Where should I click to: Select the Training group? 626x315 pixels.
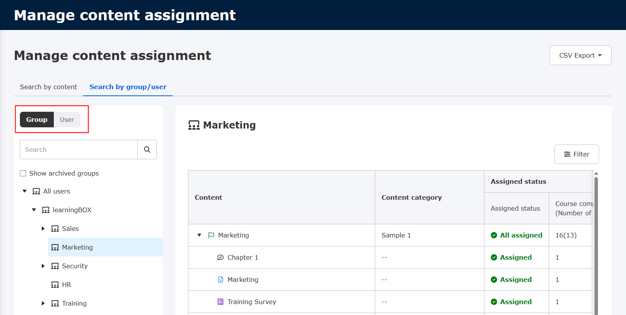click(74, 303)
